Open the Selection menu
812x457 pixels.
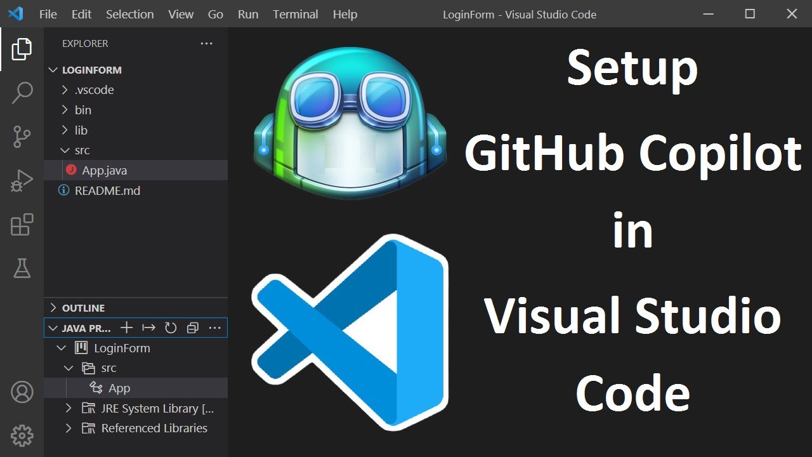point(129,14)
